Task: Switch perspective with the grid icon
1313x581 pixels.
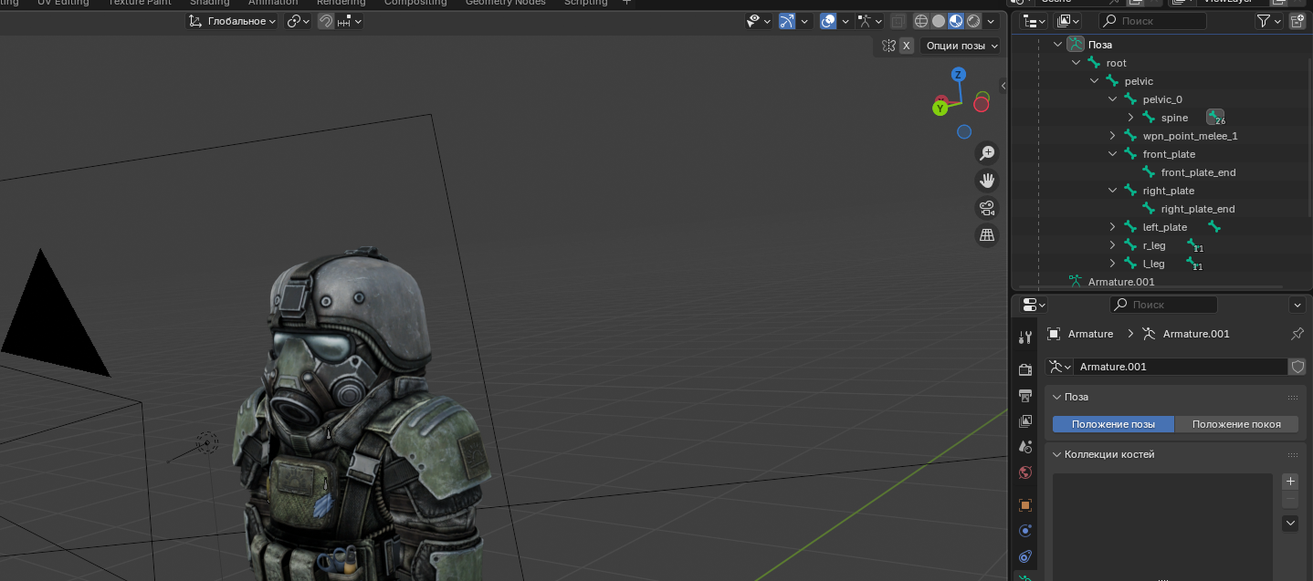Action: pos(986,235)
